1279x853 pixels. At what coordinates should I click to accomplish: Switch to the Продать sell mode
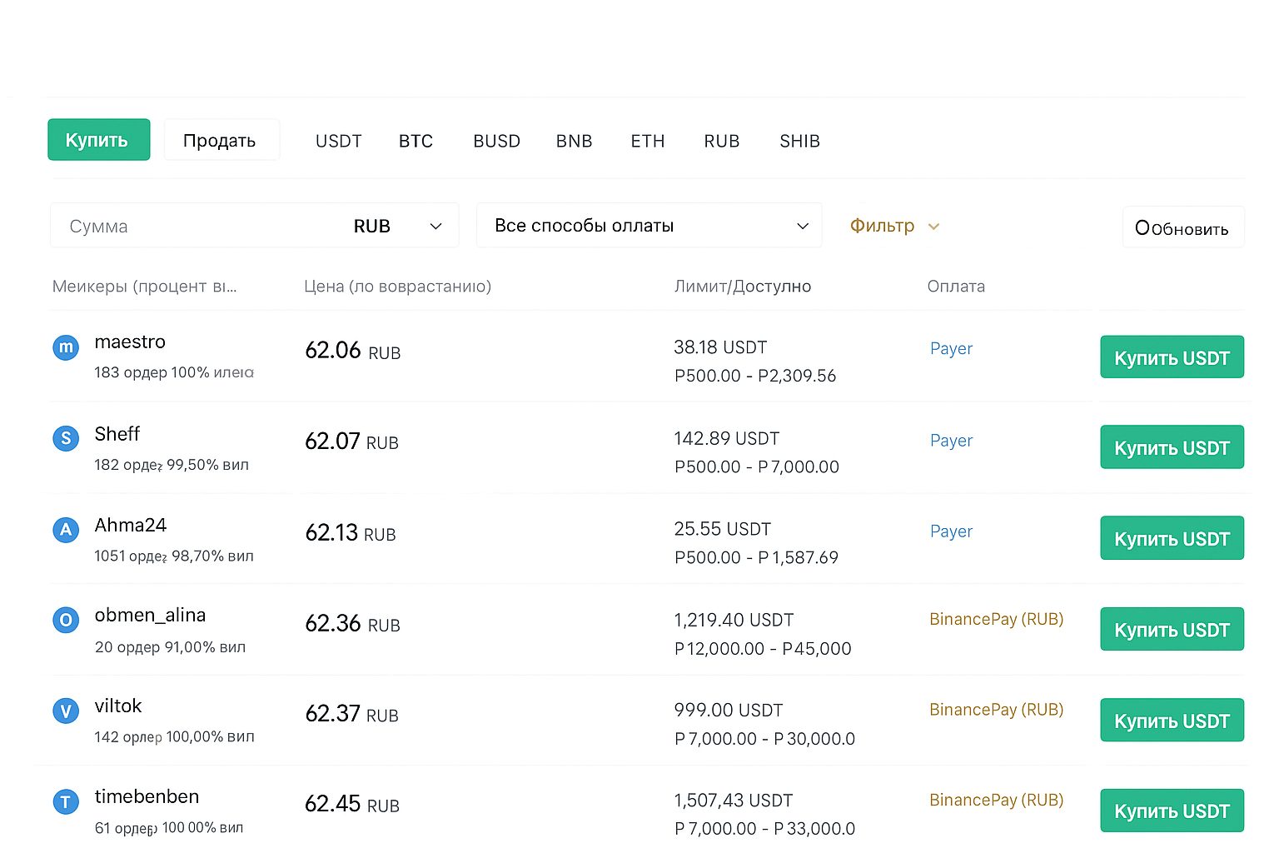(220, 140)
